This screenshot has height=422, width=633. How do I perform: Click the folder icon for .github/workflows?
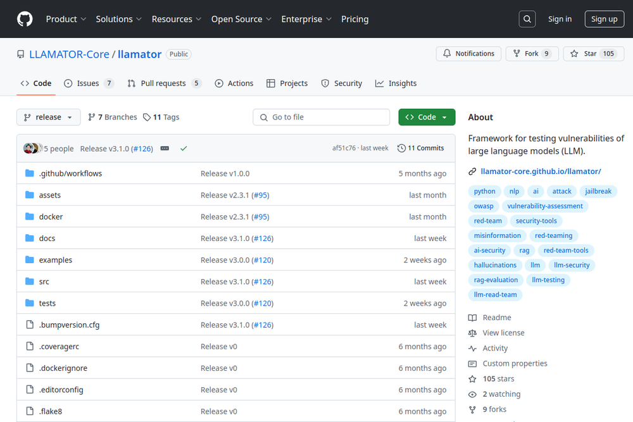[30, 173]
